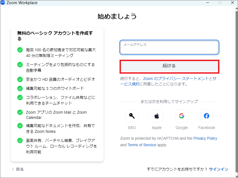Viewport: 238px width, 178px height.
Task: Choose the Google sign-up icon
Action: tap(182, 116)
